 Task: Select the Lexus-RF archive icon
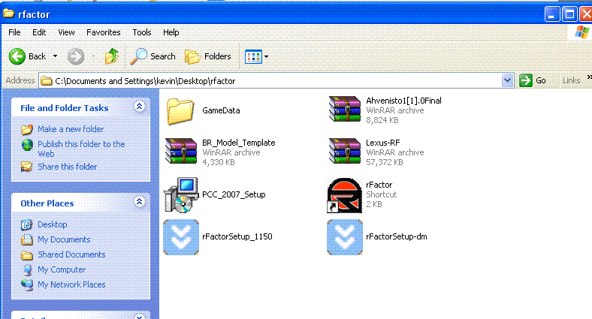(x=345, y=151)
